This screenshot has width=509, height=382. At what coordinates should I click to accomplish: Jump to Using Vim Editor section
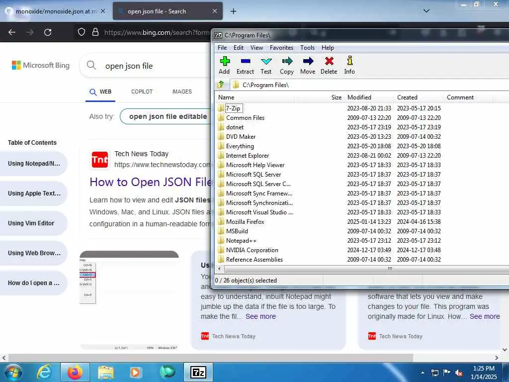point(34,223)
